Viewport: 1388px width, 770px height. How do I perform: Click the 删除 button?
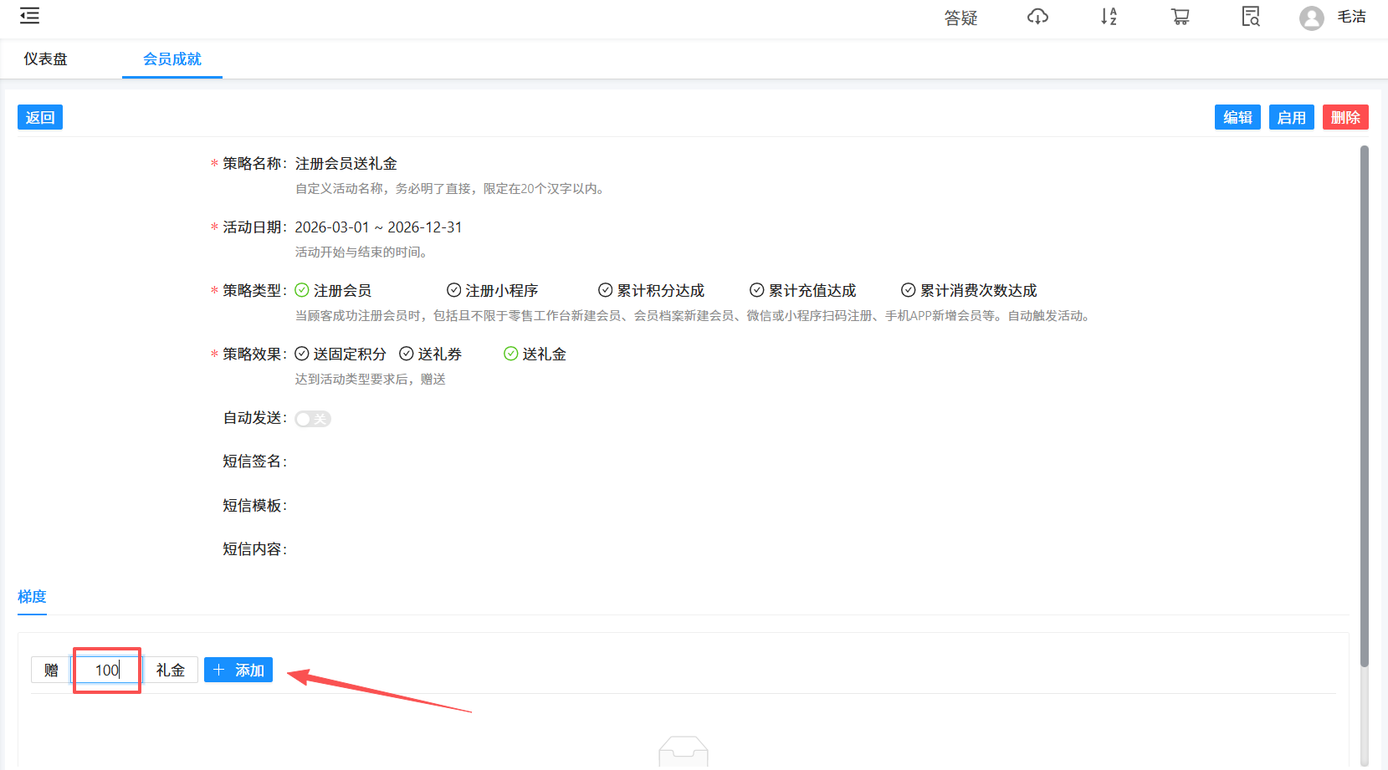click(1344, 117)
